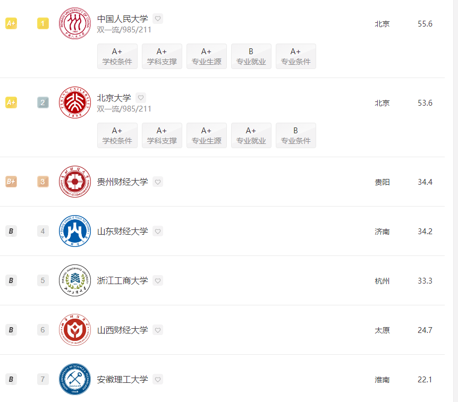Image resolution: width=458 pixels, height=402 pixels.
Task: Click 山东财经大学 blue logo
Action: (75, 231)
